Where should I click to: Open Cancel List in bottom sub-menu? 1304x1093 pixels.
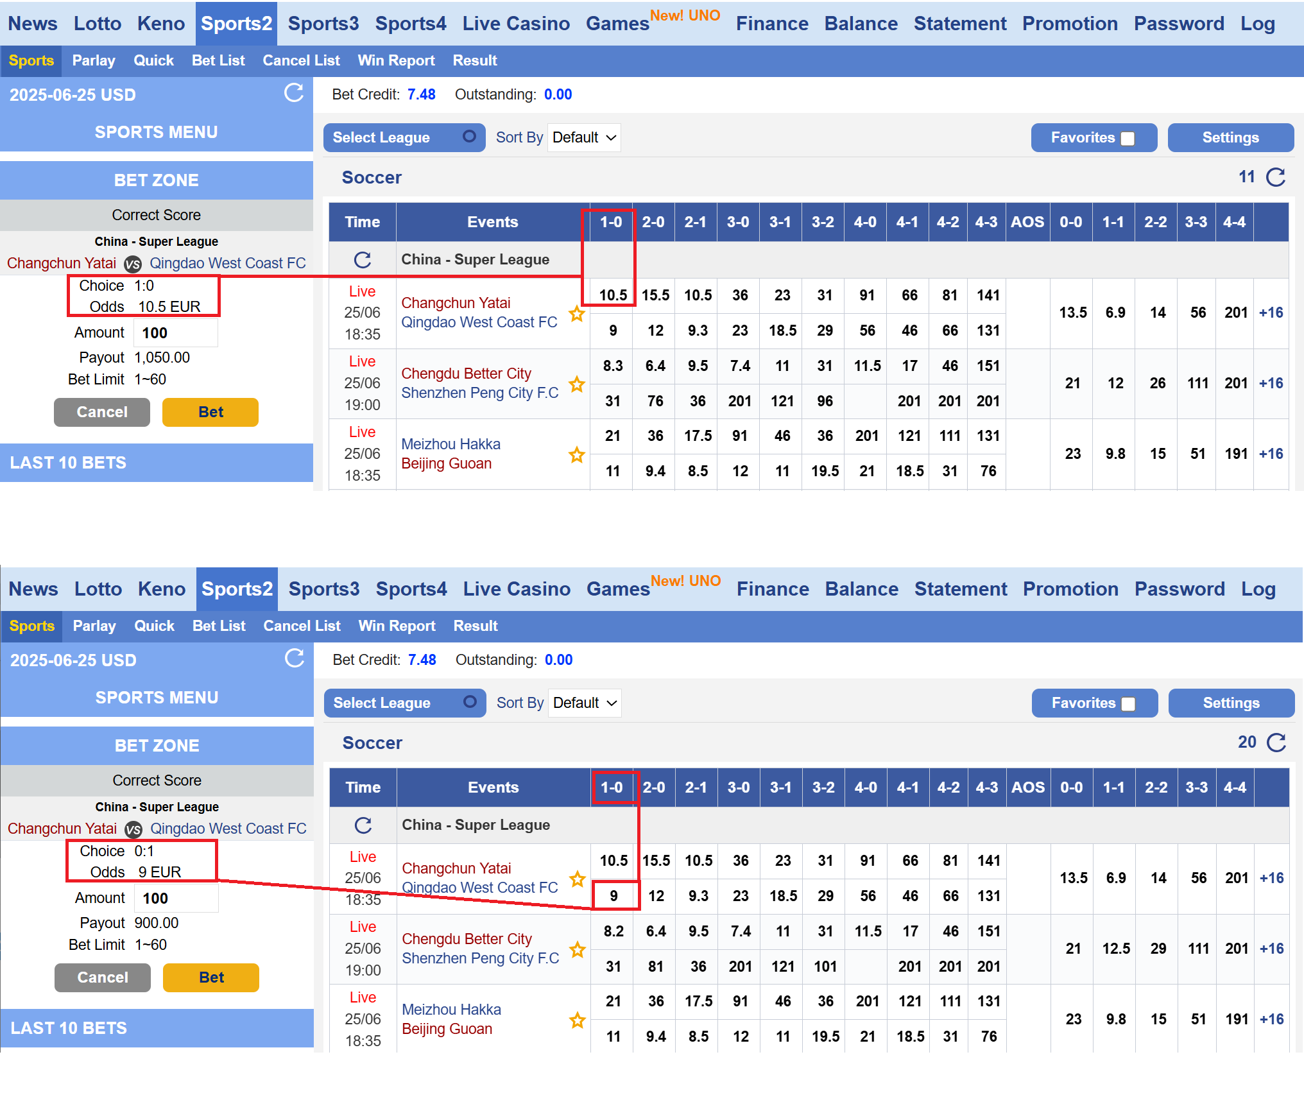(302, 626)
